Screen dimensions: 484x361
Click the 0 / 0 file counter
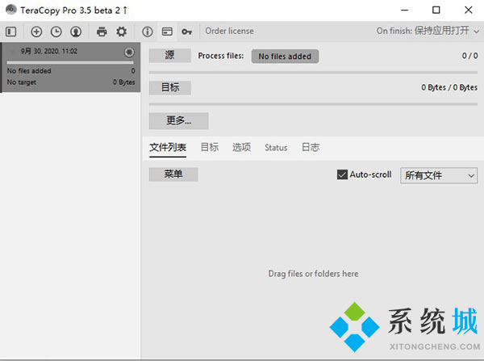coord(469,56)
